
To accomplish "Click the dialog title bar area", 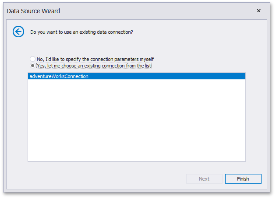I will [x=137, y=11].
